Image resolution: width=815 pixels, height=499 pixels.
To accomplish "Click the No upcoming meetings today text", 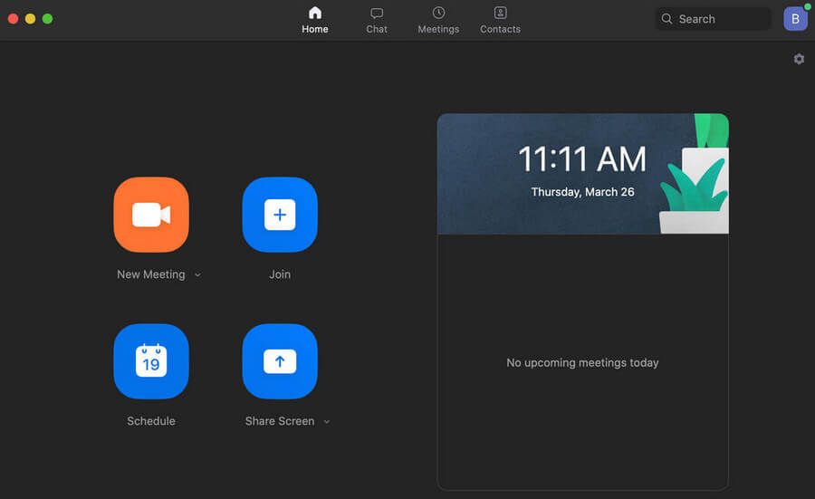I will coord(582,362).
